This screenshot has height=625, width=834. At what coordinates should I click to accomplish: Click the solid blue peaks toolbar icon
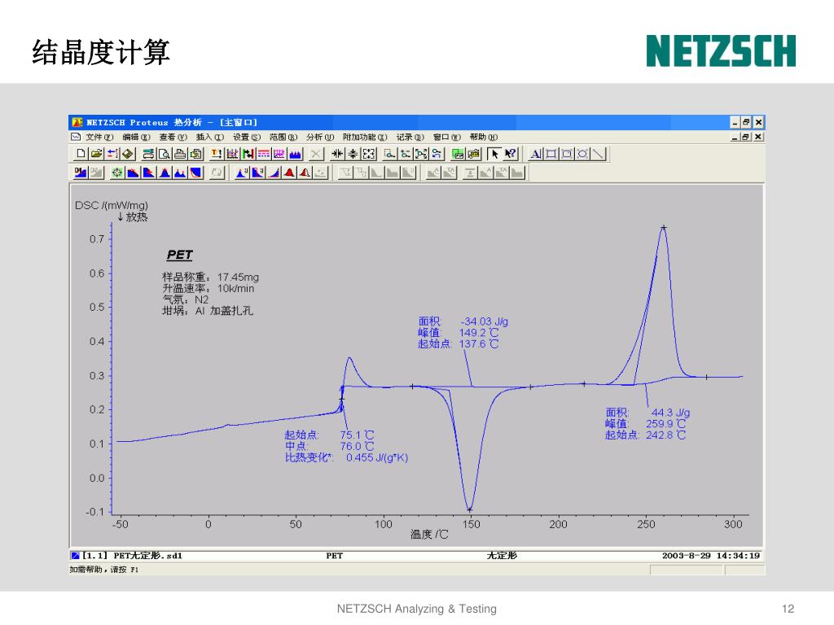295,154
